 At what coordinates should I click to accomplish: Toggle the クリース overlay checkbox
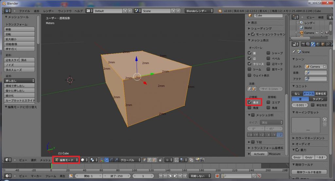(250, 64)
